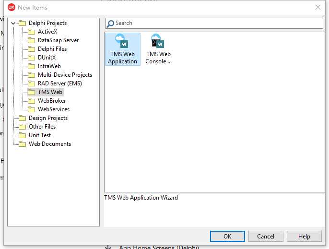
Task: Dismiss dialog with Cancel button
Action: coord(266,236)
